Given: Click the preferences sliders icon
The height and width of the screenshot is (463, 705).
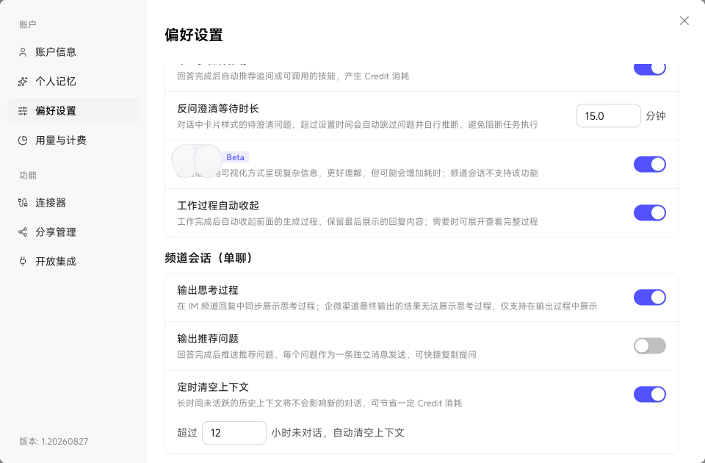Looking at the screenshot, I should pyautogui.click(x=23, y=111).
